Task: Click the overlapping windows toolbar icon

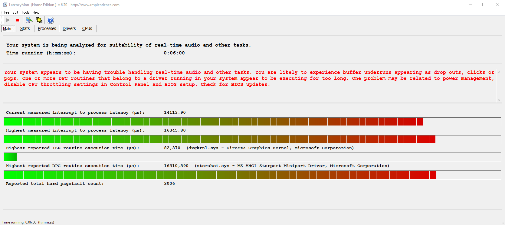Action: 39,20
